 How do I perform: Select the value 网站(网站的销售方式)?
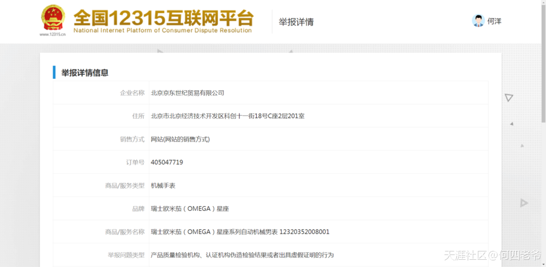[180, 139]
